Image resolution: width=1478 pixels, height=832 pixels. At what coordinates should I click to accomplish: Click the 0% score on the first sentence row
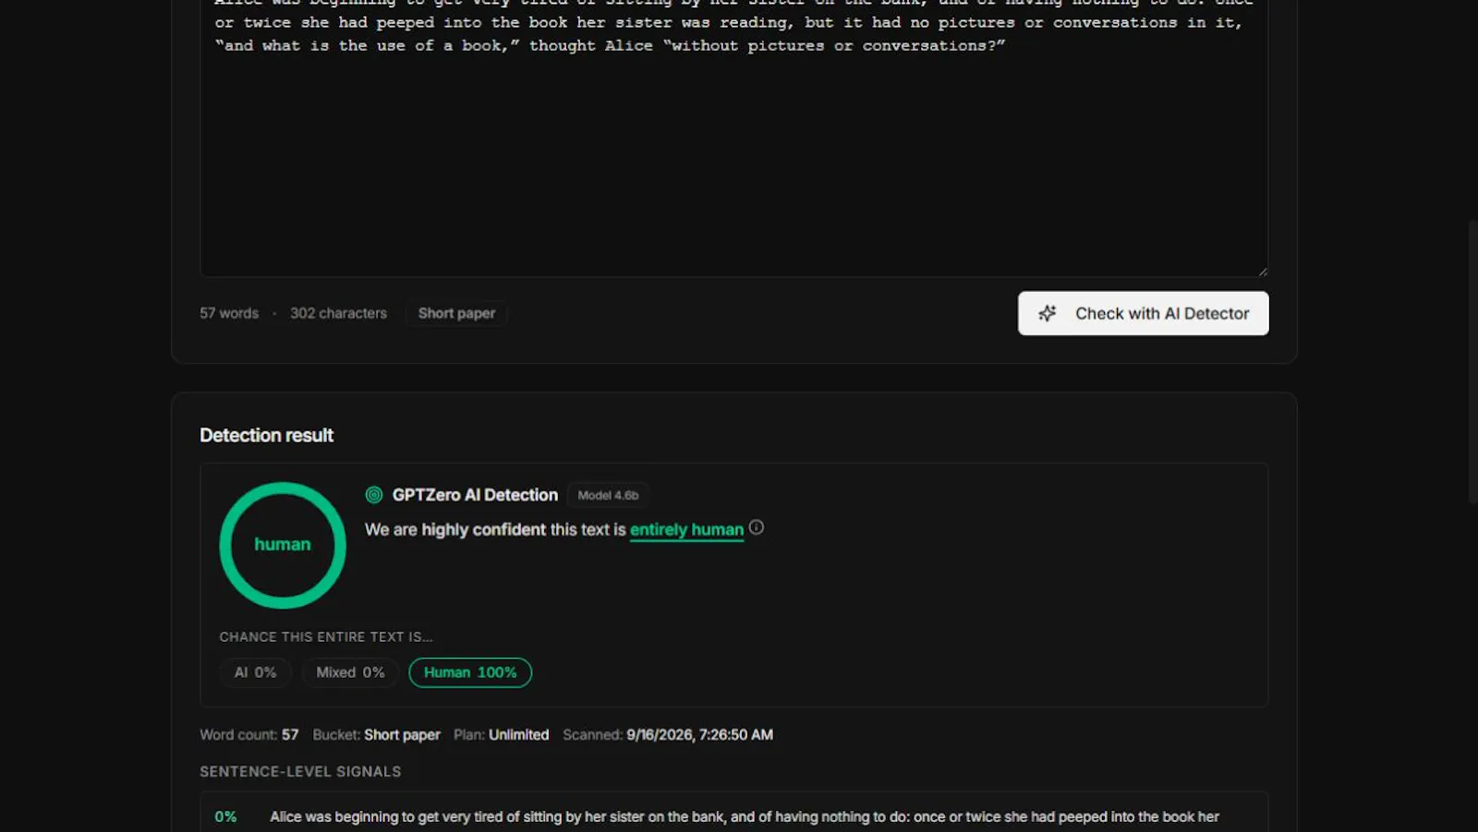[x=225, y=816]
